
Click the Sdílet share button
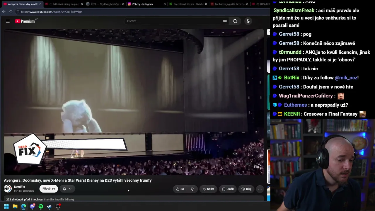click(208, 189)
